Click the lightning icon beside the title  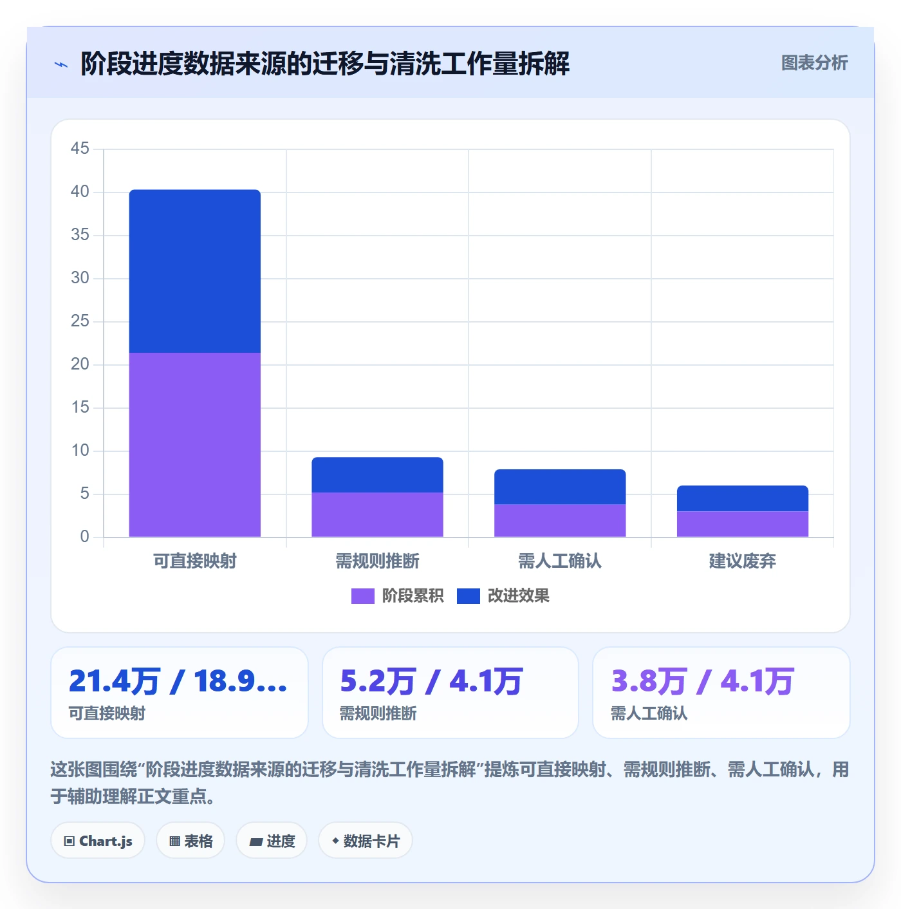coord(61,64)
